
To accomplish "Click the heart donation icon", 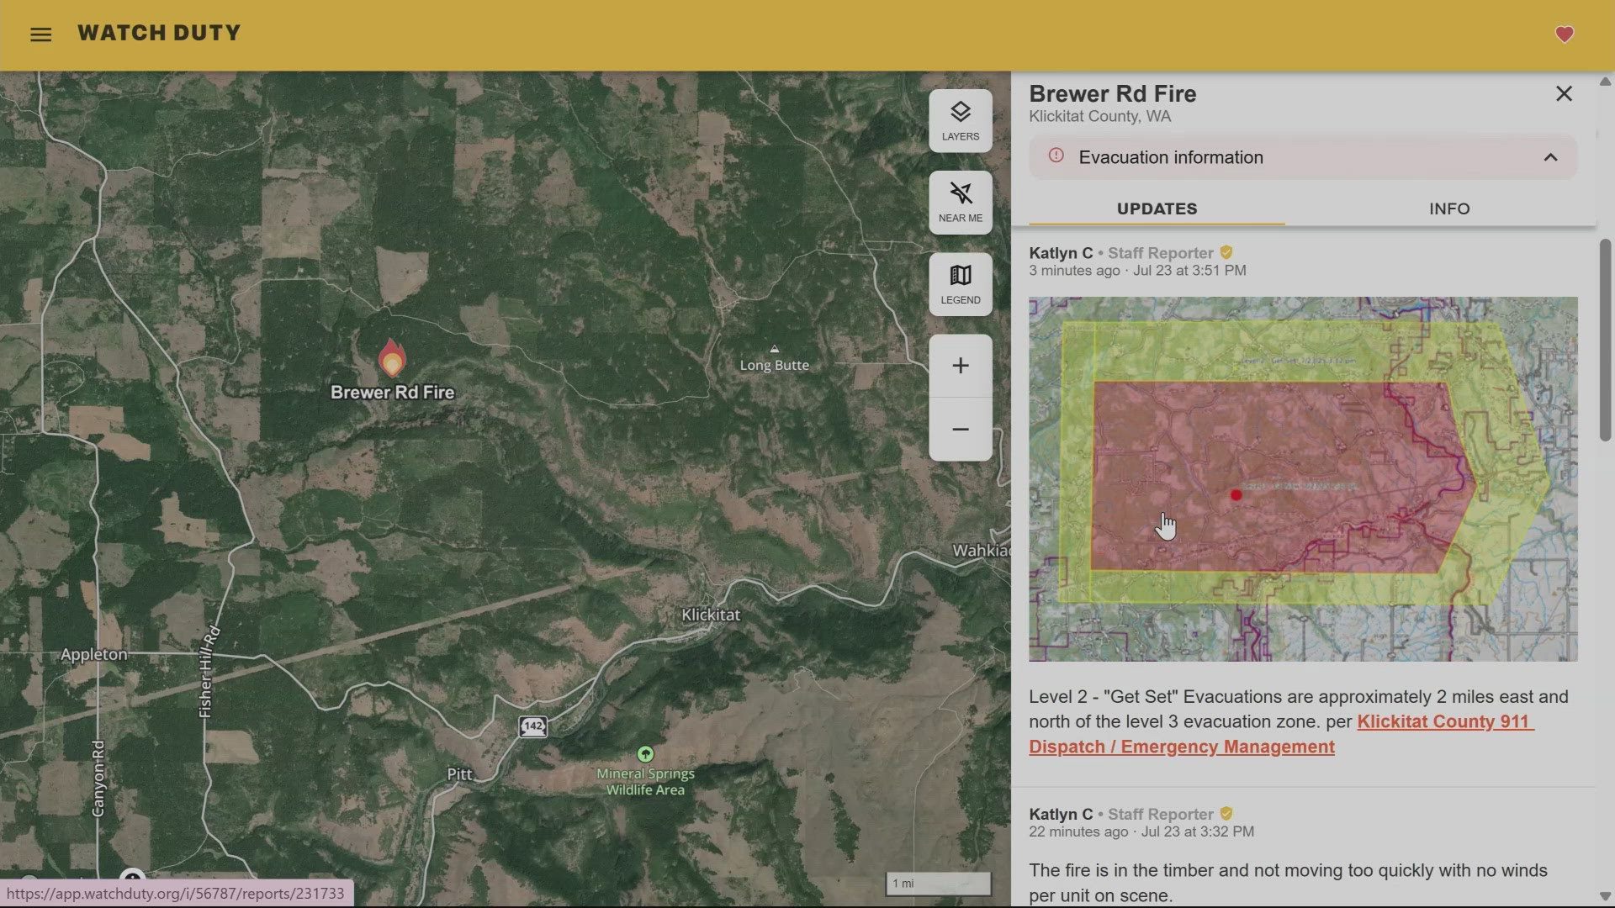I will 1565,34.
